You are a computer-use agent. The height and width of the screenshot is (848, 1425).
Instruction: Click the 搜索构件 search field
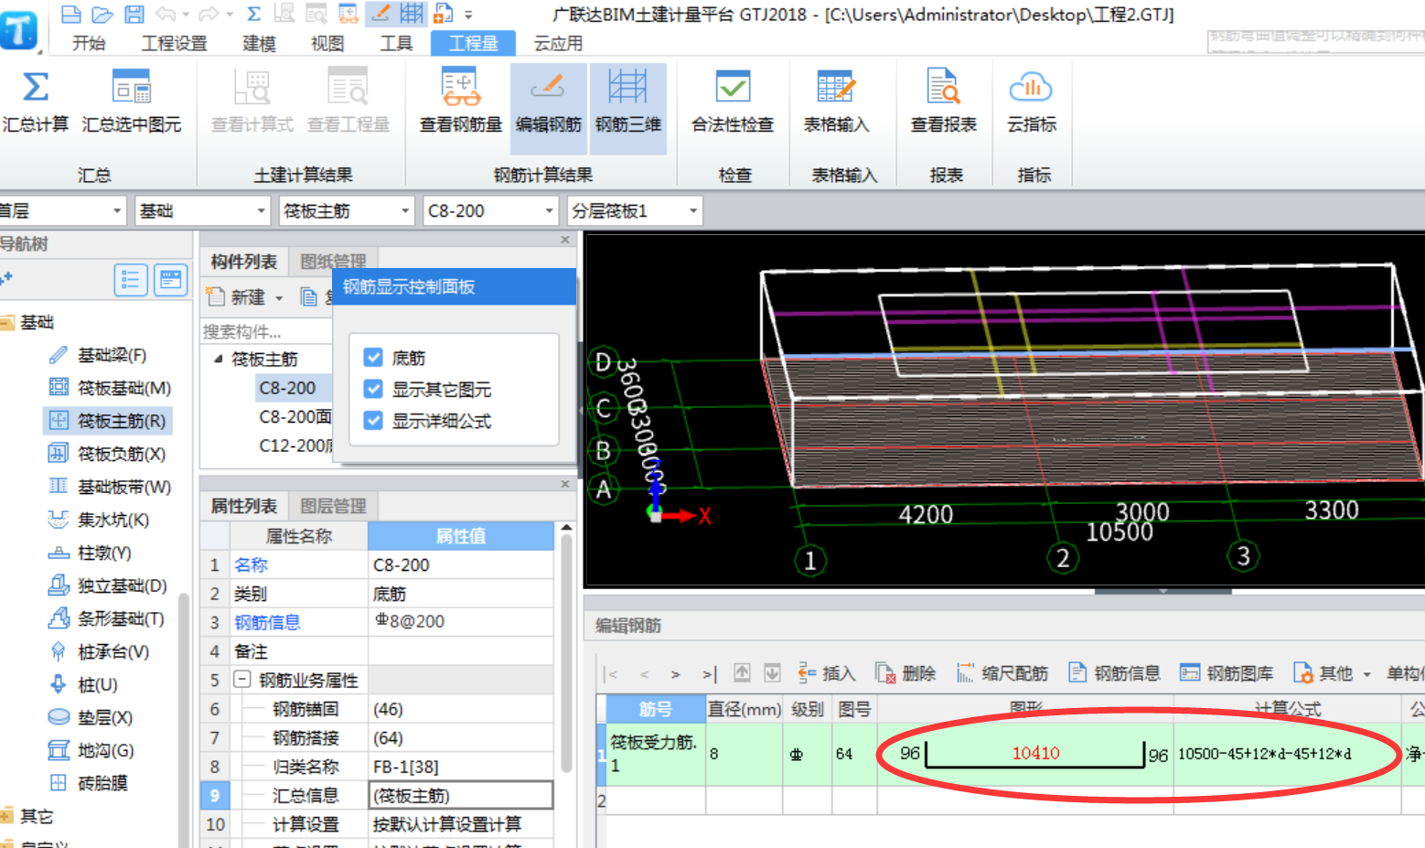[266, 331]
